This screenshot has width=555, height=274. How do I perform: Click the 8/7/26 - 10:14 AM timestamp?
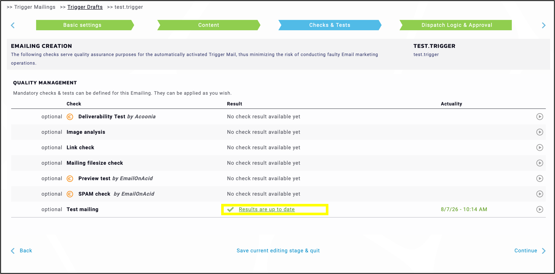point(464,209)
